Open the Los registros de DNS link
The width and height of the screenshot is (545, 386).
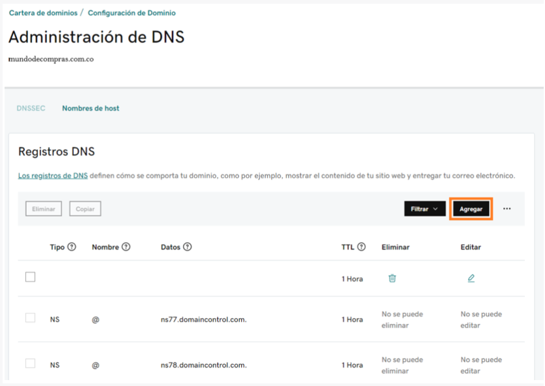pyautogui.click(x=53, y=176)
